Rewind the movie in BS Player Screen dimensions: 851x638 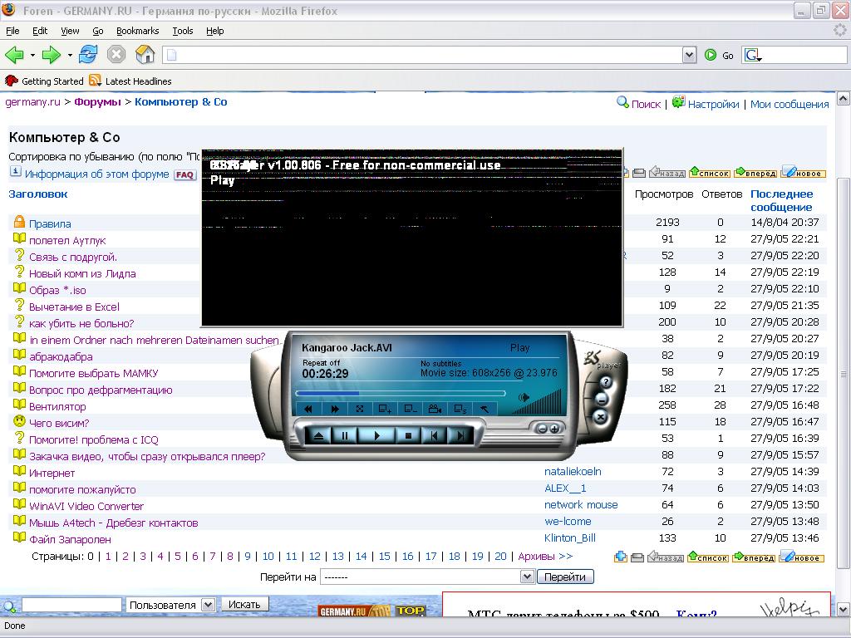308,409
